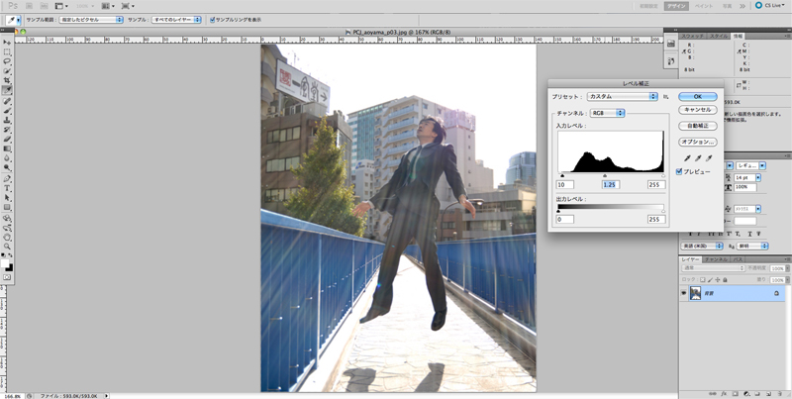Open the サンプル範囲 dropdown in options bar

[90, 19]
